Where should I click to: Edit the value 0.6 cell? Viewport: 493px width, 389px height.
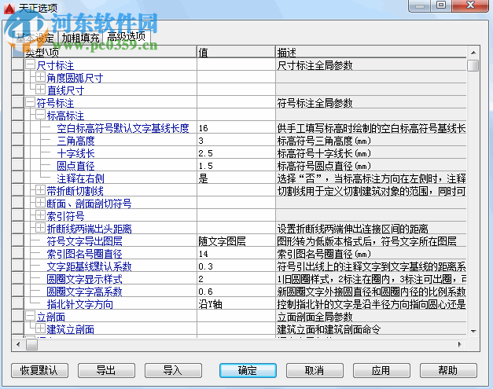tap(236, 291)
